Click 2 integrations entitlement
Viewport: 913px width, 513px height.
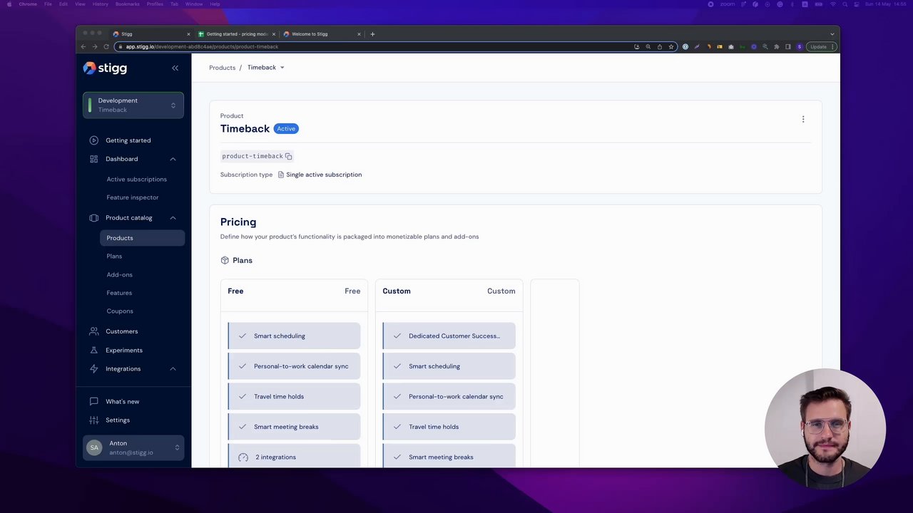click(x=294, y=457)
